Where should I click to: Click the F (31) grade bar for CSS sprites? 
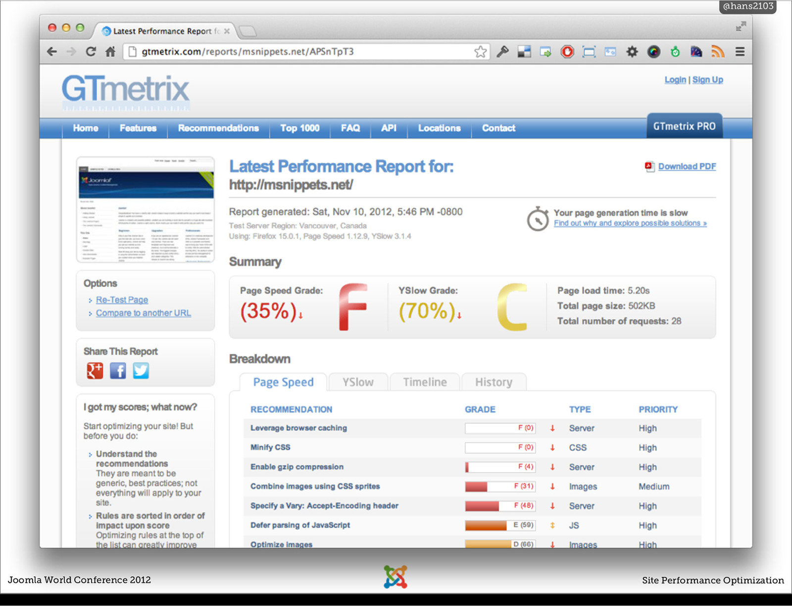pyautogui.click(x=500, y=486)
